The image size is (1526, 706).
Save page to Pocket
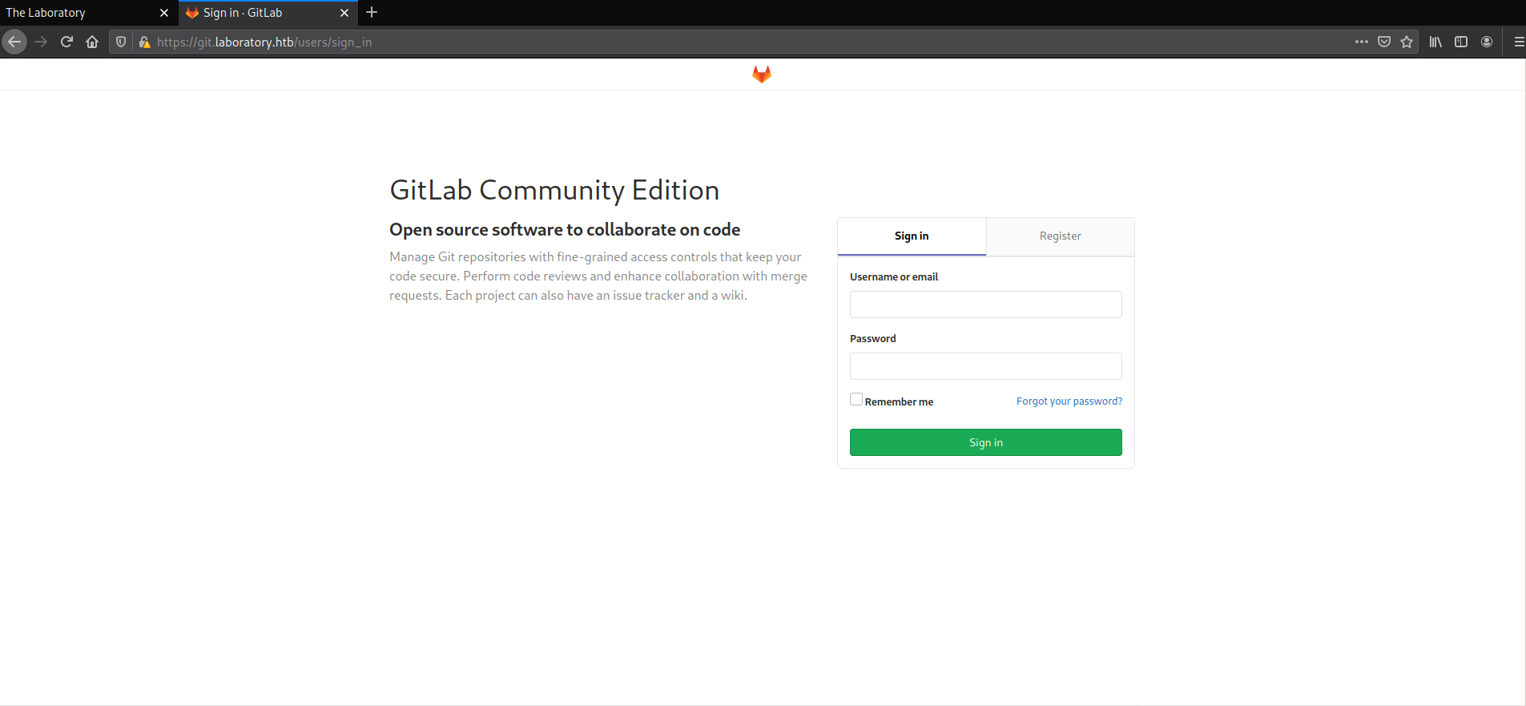[x=1384, y=42]
